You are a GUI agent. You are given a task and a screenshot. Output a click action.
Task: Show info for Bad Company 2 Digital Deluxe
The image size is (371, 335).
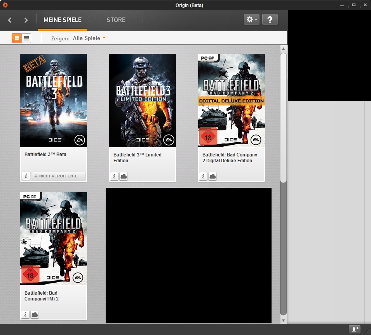click(x=203, y=176)
